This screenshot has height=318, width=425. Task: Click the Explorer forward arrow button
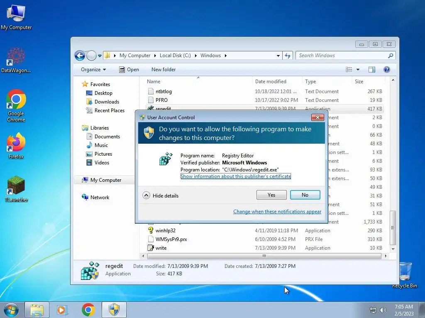coord(91,56)
